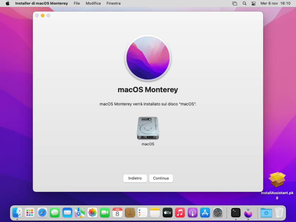Open FaceTime from the Dock
This screenshot has height=222, width=296.
(x=105, y=212)
